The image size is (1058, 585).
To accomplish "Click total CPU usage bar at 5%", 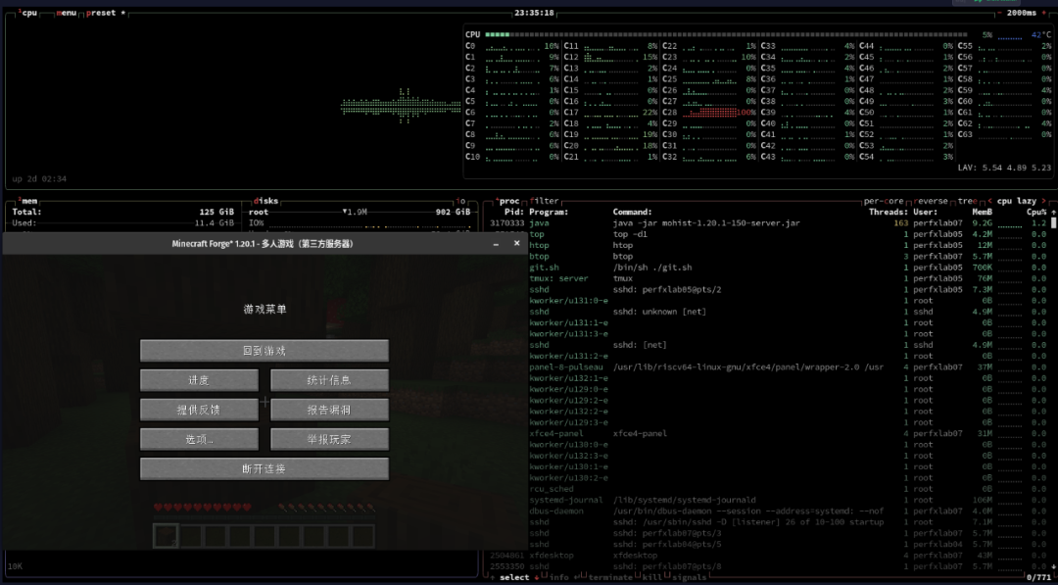I will click(x=729, y=34).
